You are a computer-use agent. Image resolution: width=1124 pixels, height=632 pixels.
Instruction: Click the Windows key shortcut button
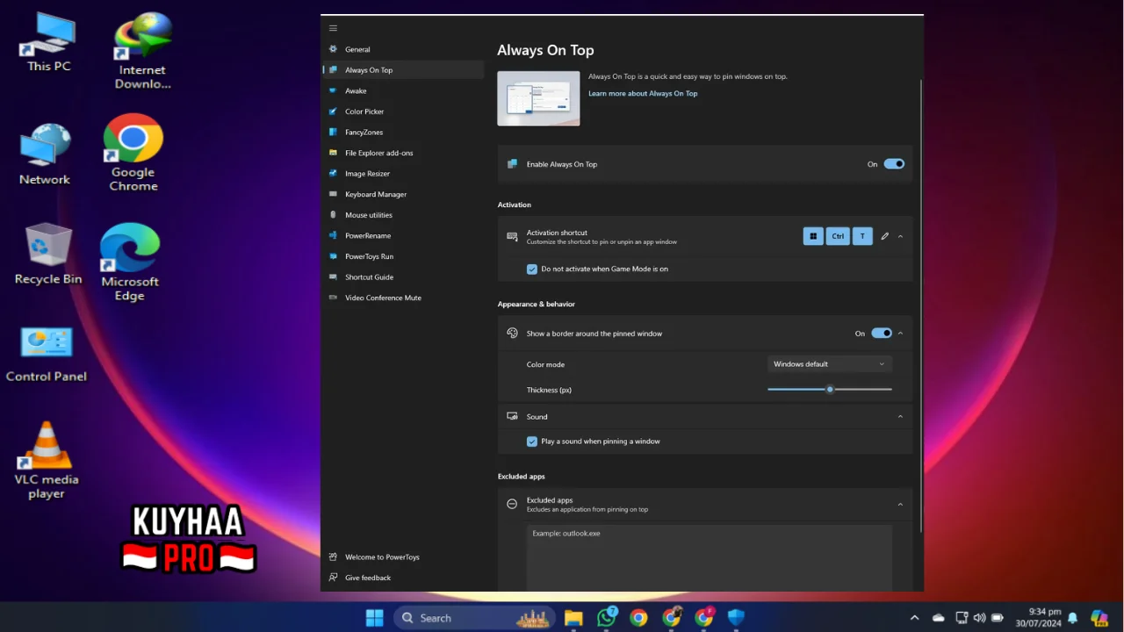(813, 236)
